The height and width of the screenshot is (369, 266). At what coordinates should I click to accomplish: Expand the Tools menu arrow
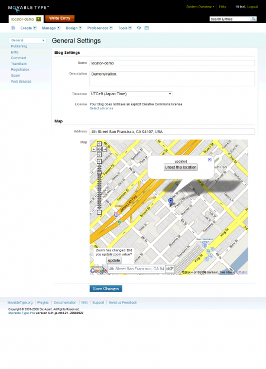pos(130,28)
